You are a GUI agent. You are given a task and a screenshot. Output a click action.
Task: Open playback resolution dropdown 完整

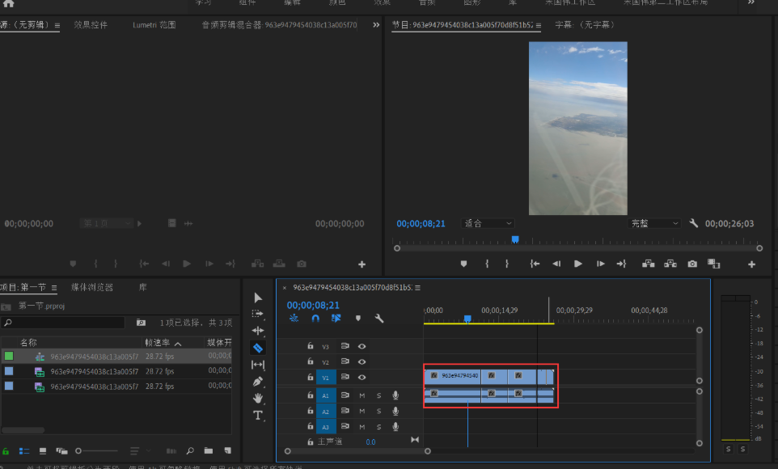tap(654, 223)
